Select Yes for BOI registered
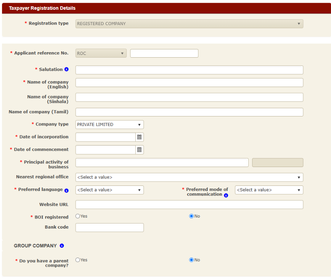This screenshot has width=331, height=278. [78, 216]
